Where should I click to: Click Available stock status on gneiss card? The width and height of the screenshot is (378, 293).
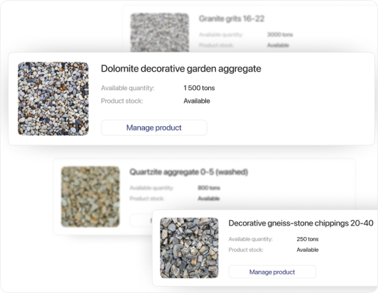pos(308,250)
